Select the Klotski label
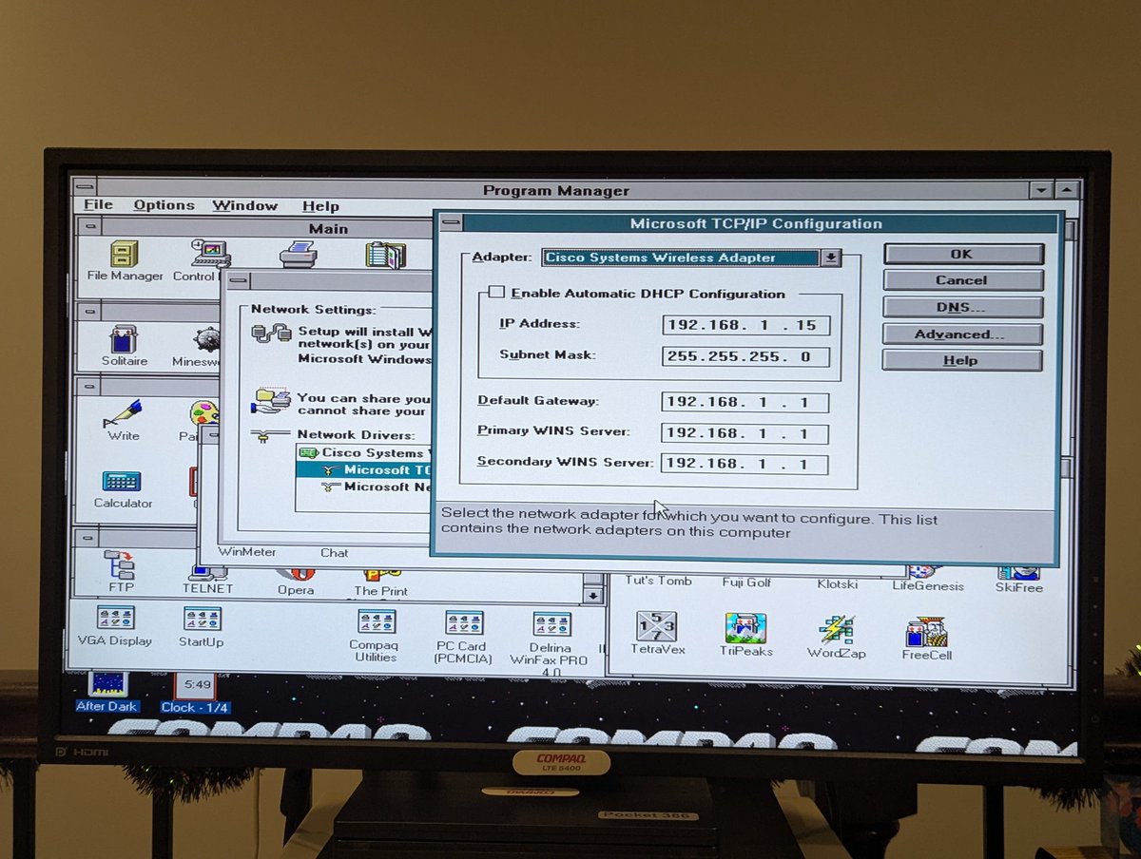Viewport: 1141px width, 859px height. 838,583
